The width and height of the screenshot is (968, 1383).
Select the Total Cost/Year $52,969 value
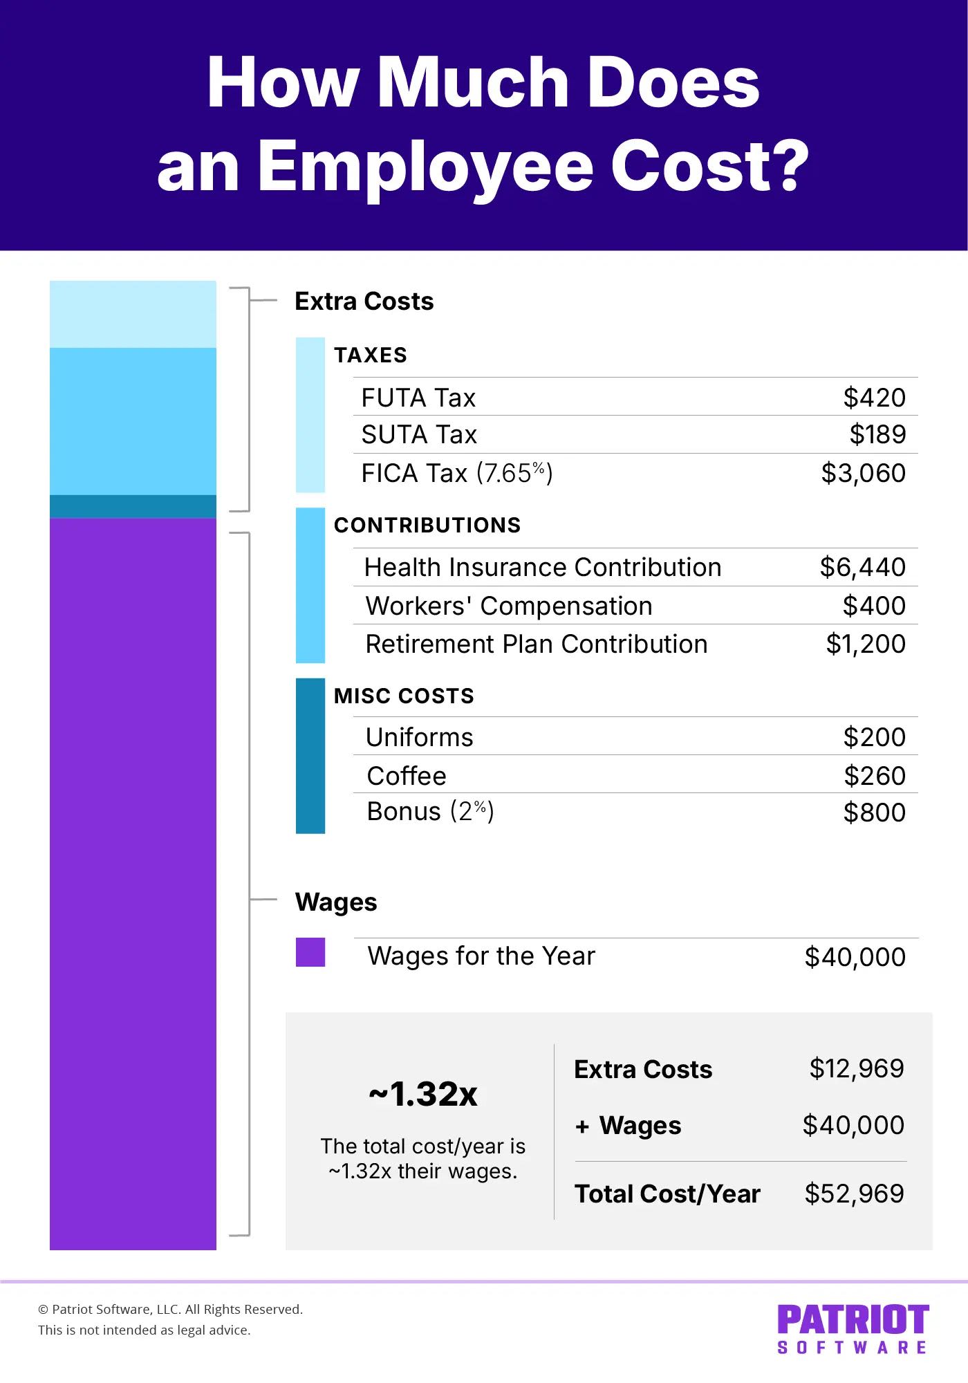coord(854,1194)
